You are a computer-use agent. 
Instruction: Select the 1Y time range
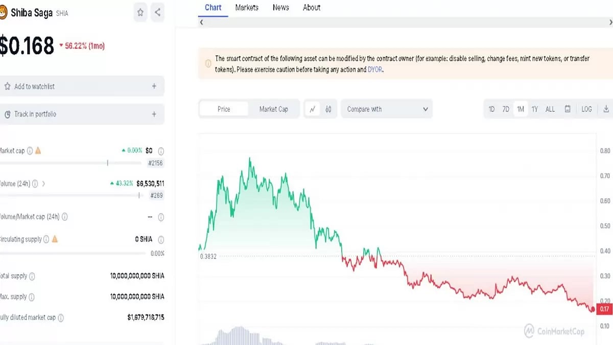click(x=534, y=109)
